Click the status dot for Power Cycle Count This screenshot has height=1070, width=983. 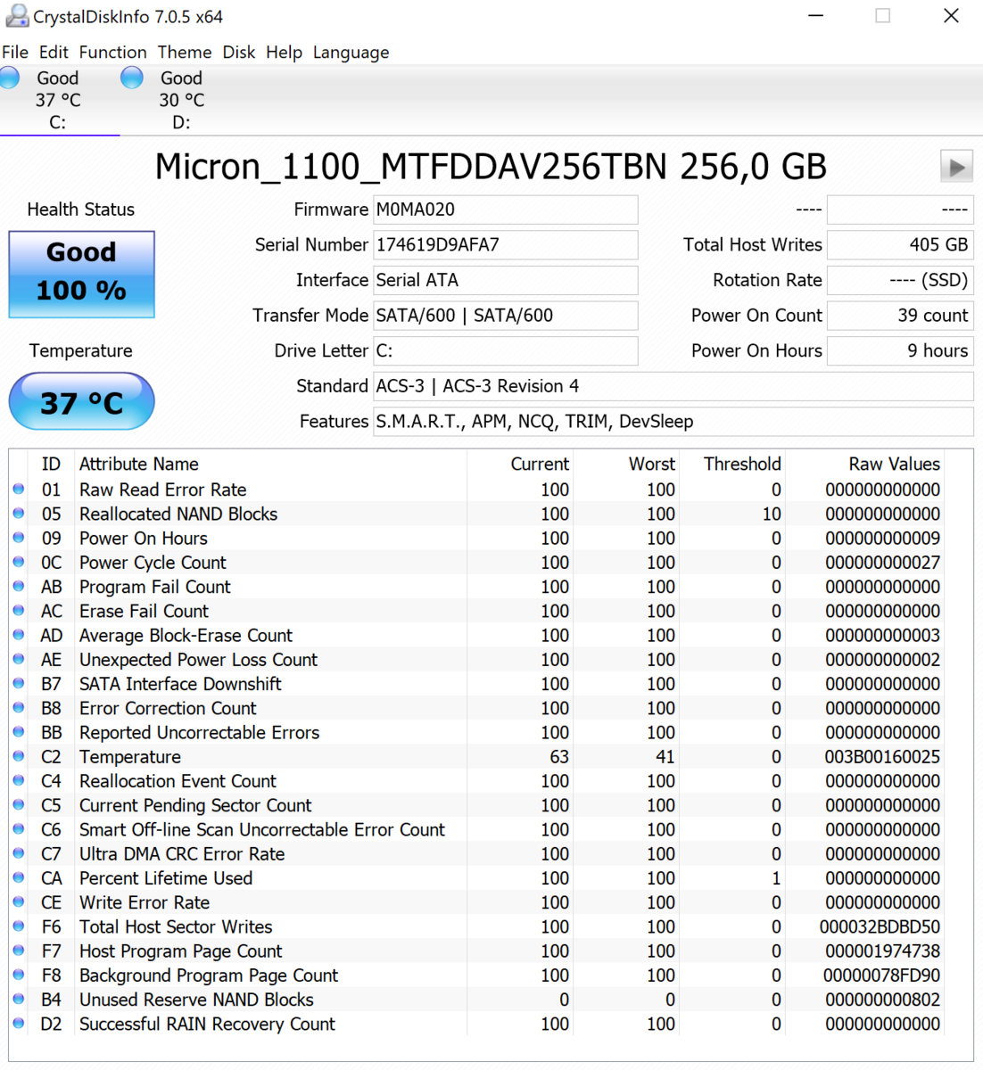click(x=19, y=562)
